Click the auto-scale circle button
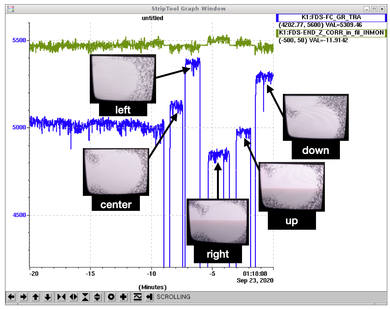 coord(112,297)
